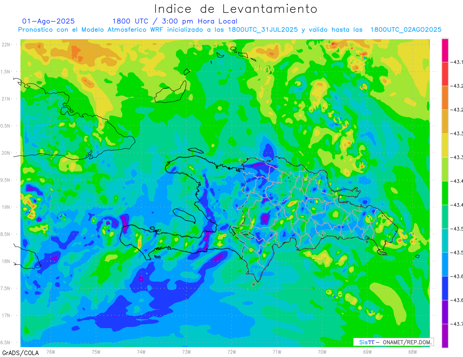This screenshot has height=357, width=463.
Task: Click the '70W' longitude label
Action: click(322, 352)
